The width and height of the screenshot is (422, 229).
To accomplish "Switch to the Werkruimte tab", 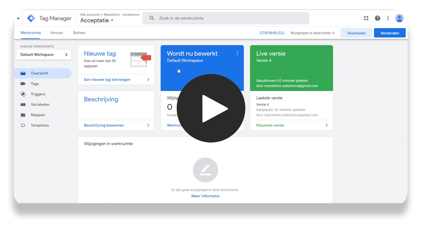I will [x=31, y=33].
